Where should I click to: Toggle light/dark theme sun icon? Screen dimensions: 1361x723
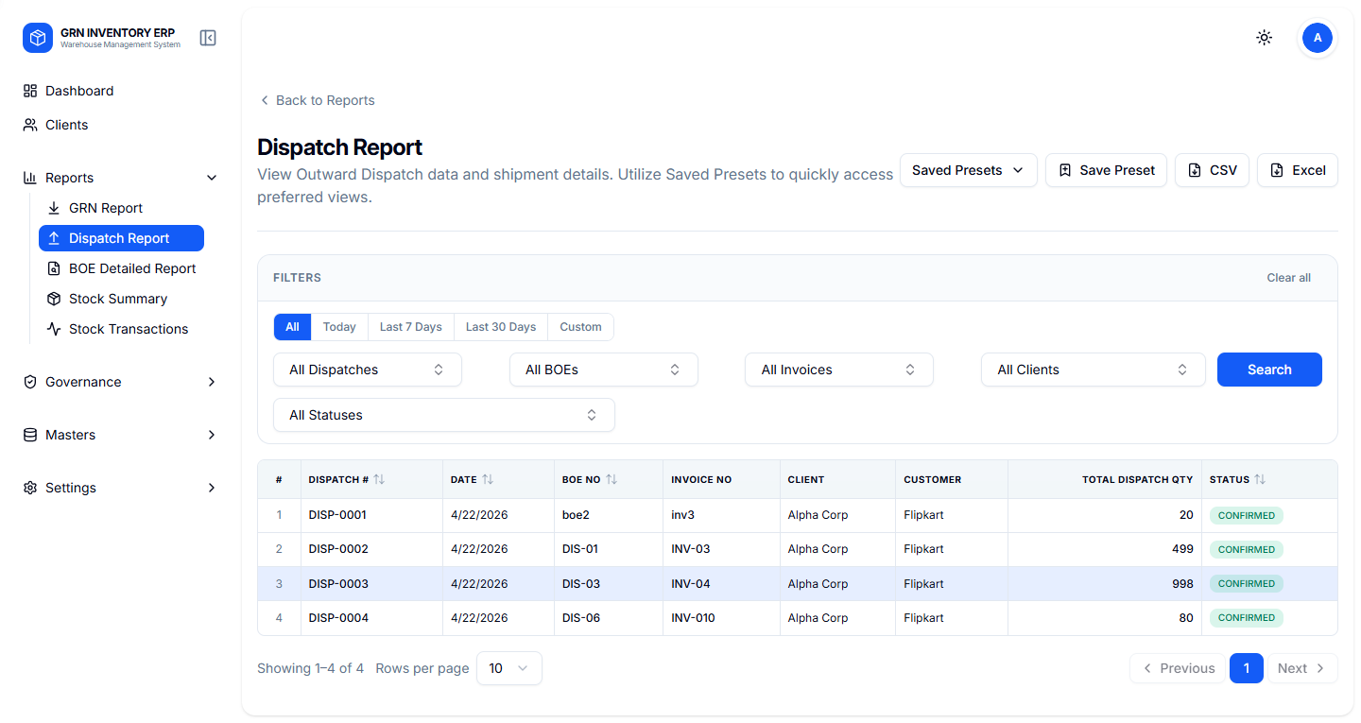tap(1264, 38)
